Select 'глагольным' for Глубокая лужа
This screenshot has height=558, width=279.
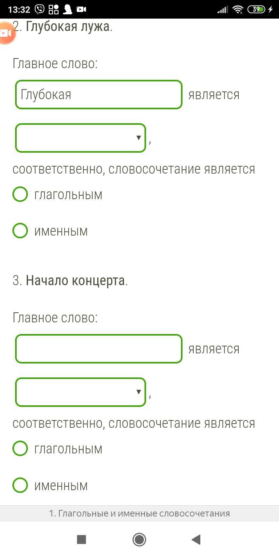(x=20, y=195)
